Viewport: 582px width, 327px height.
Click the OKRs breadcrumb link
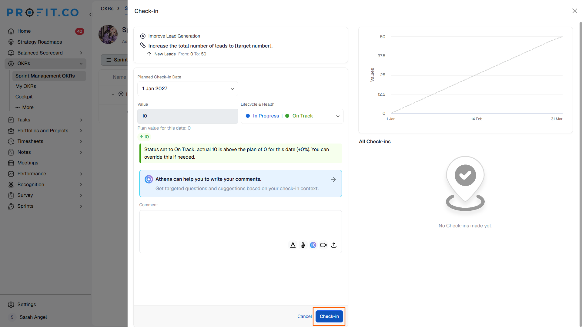(107, 8)
